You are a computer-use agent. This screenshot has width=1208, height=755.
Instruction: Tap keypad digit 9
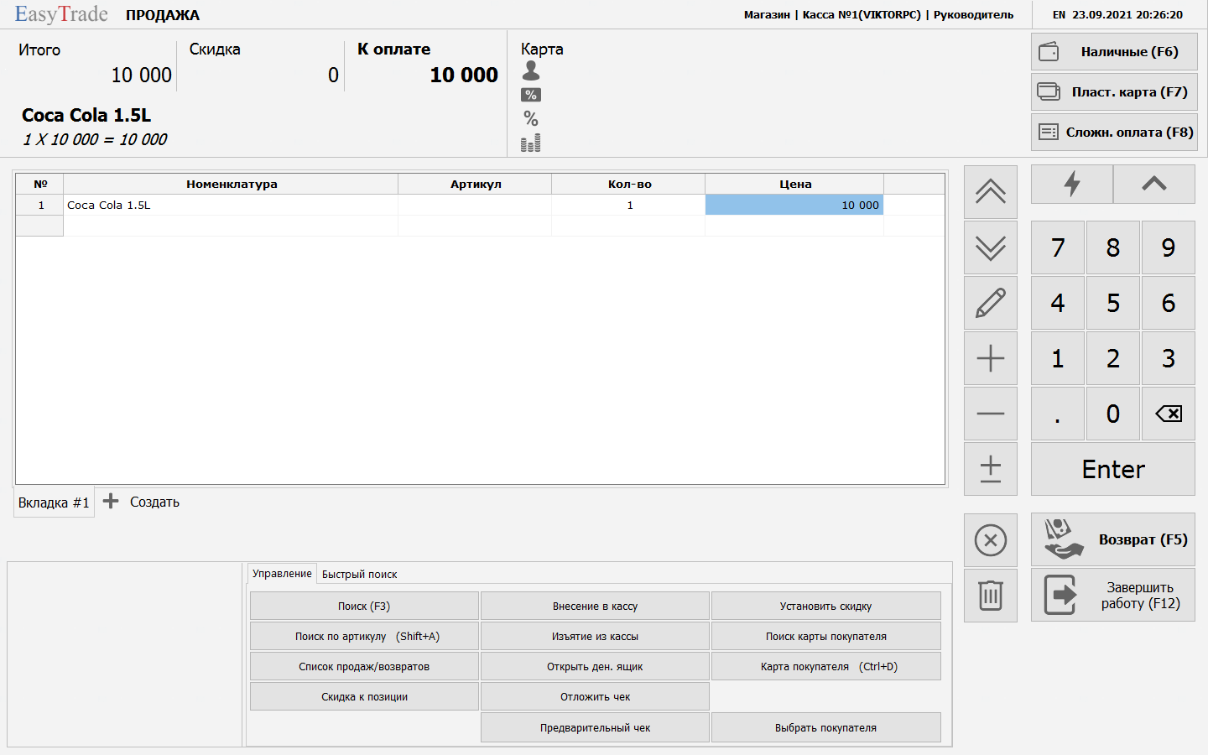point(1169,247)
